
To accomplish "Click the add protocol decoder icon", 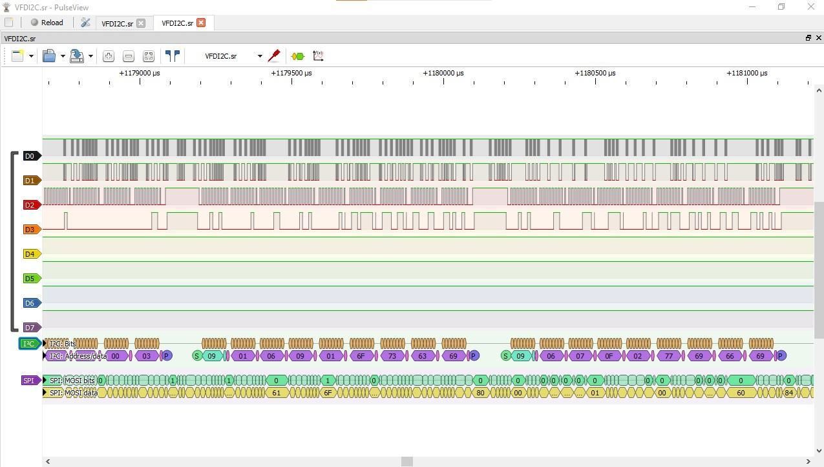I will tap(298, 56).
